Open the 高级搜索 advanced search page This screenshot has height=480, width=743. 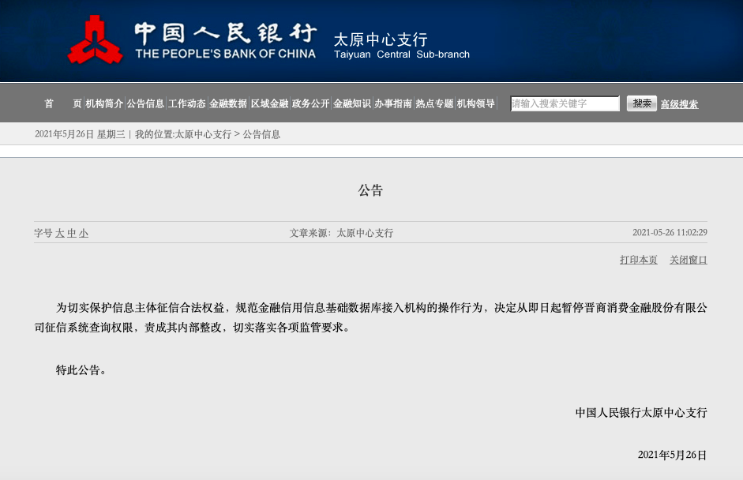(x=681, y=104)
